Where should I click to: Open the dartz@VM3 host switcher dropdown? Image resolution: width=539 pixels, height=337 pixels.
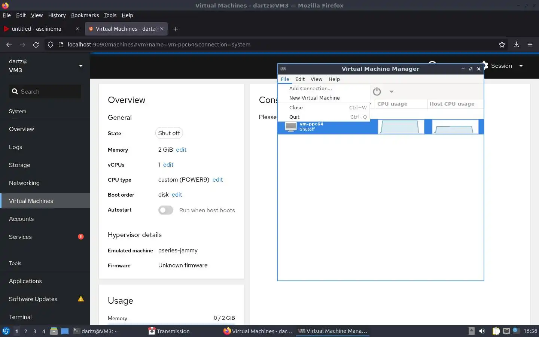tap(45, 66)
